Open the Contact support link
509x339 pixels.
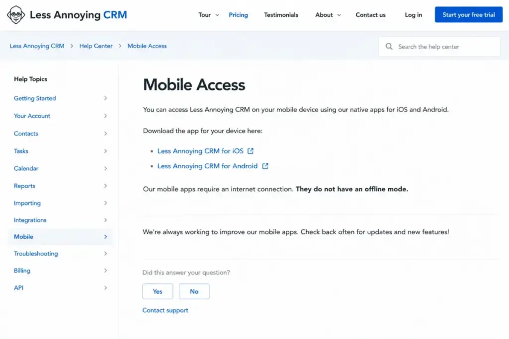(x=165, y=310)
